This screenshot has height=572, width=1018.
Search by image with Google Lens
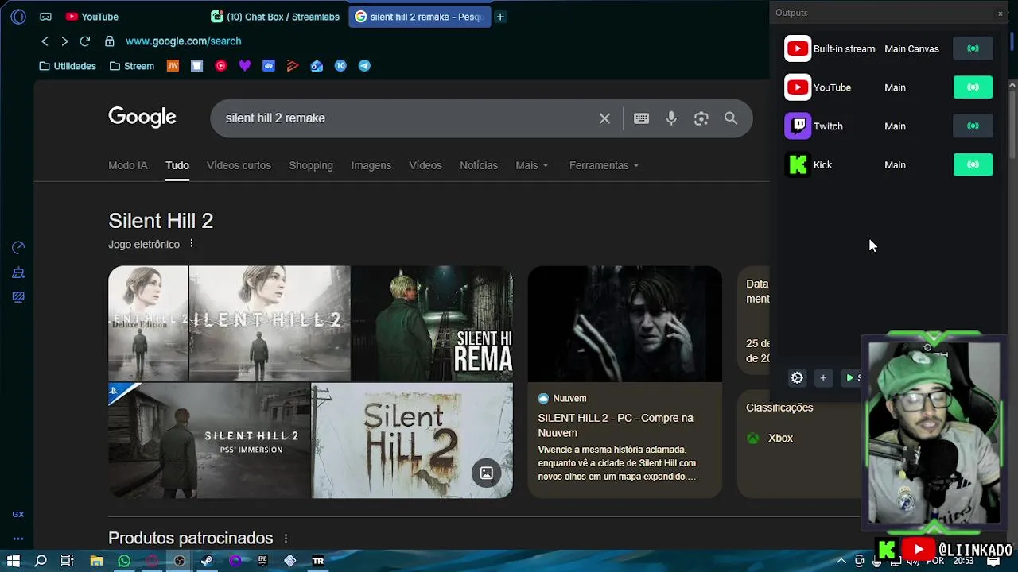pos(701,118)
